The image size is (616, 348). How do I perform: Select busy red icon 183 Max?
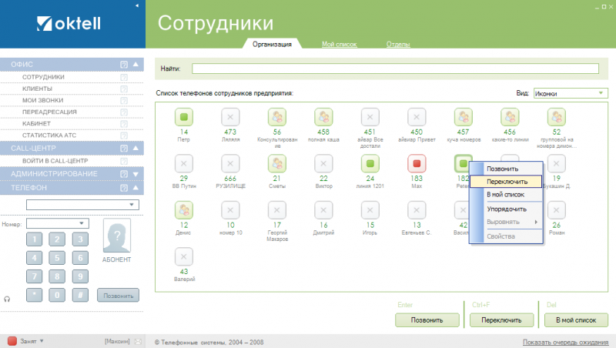pos(417,163)
